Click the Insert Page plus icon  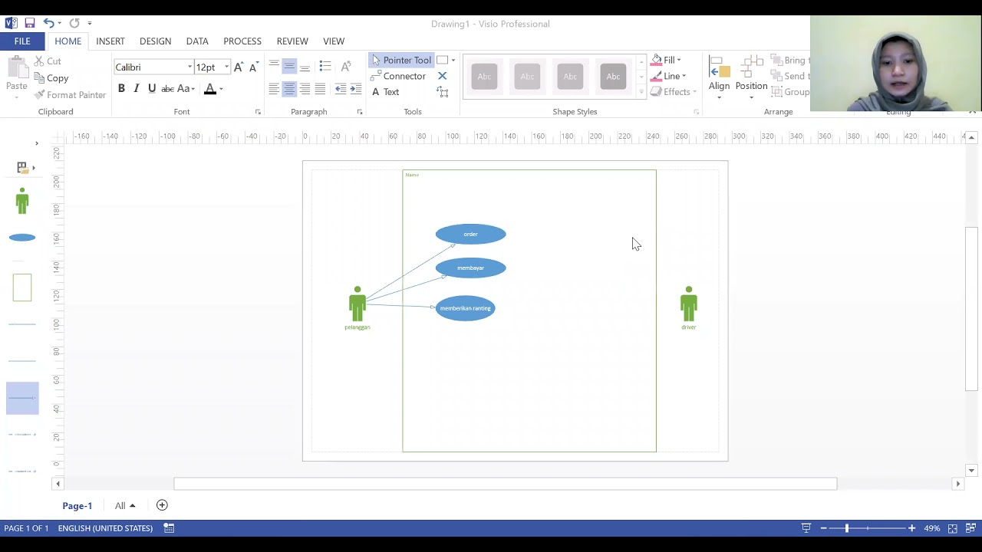click(162, 505)
